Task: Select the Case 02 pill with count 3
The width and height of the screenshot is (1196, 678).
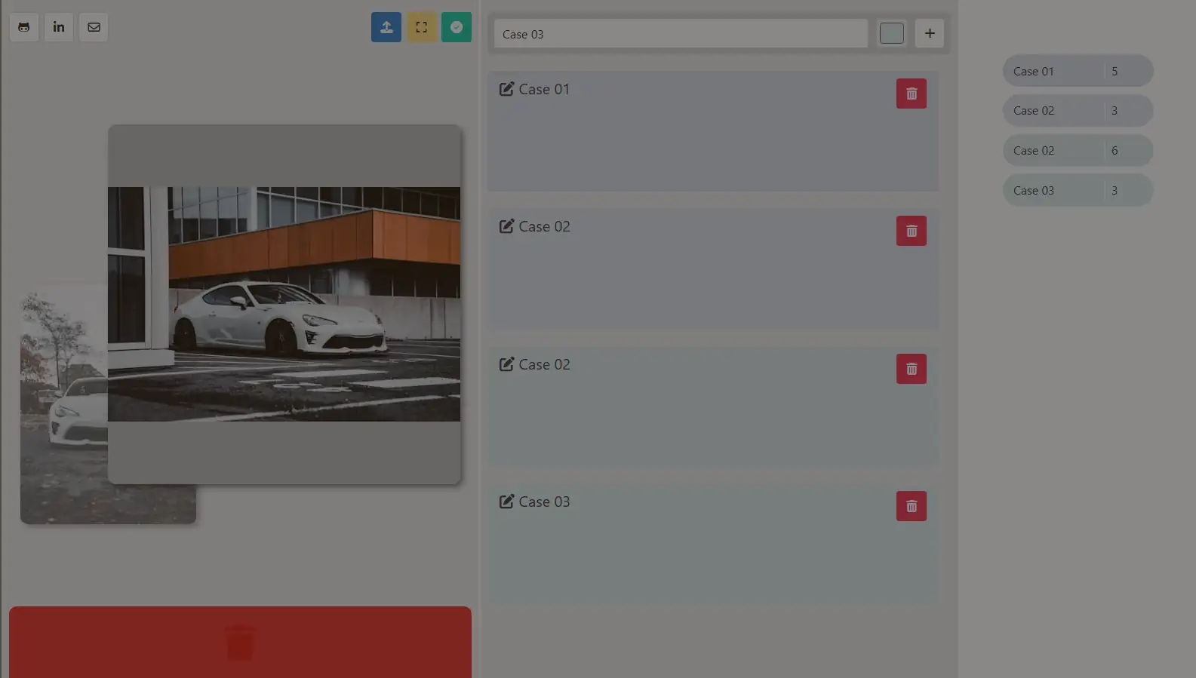Action: pyautogui.click(x=1078, y=111)
